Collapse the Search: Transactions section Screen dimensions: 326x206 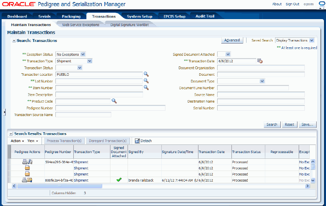tap(14, 41)
